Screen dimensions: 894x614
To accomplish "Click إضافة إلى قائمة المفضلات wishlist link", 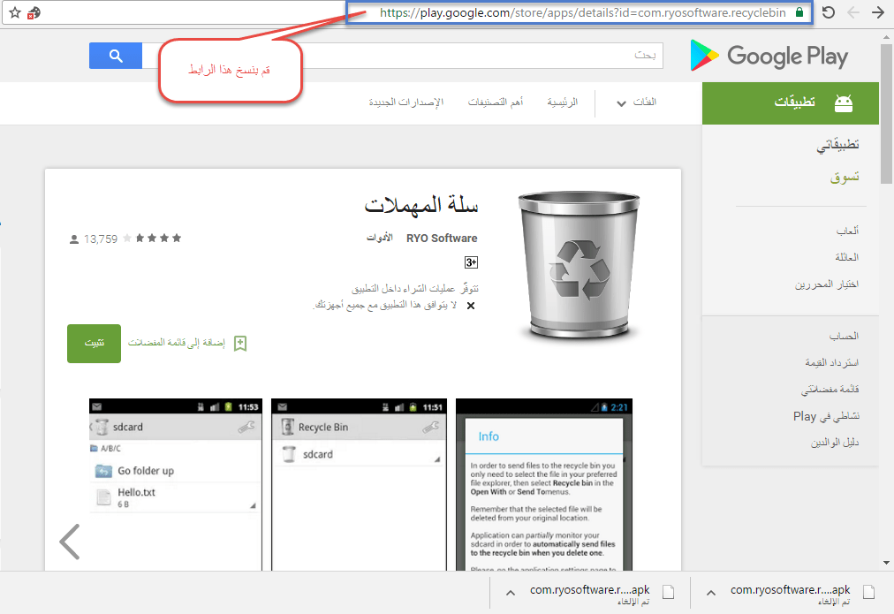I will [x=176, y=343].
